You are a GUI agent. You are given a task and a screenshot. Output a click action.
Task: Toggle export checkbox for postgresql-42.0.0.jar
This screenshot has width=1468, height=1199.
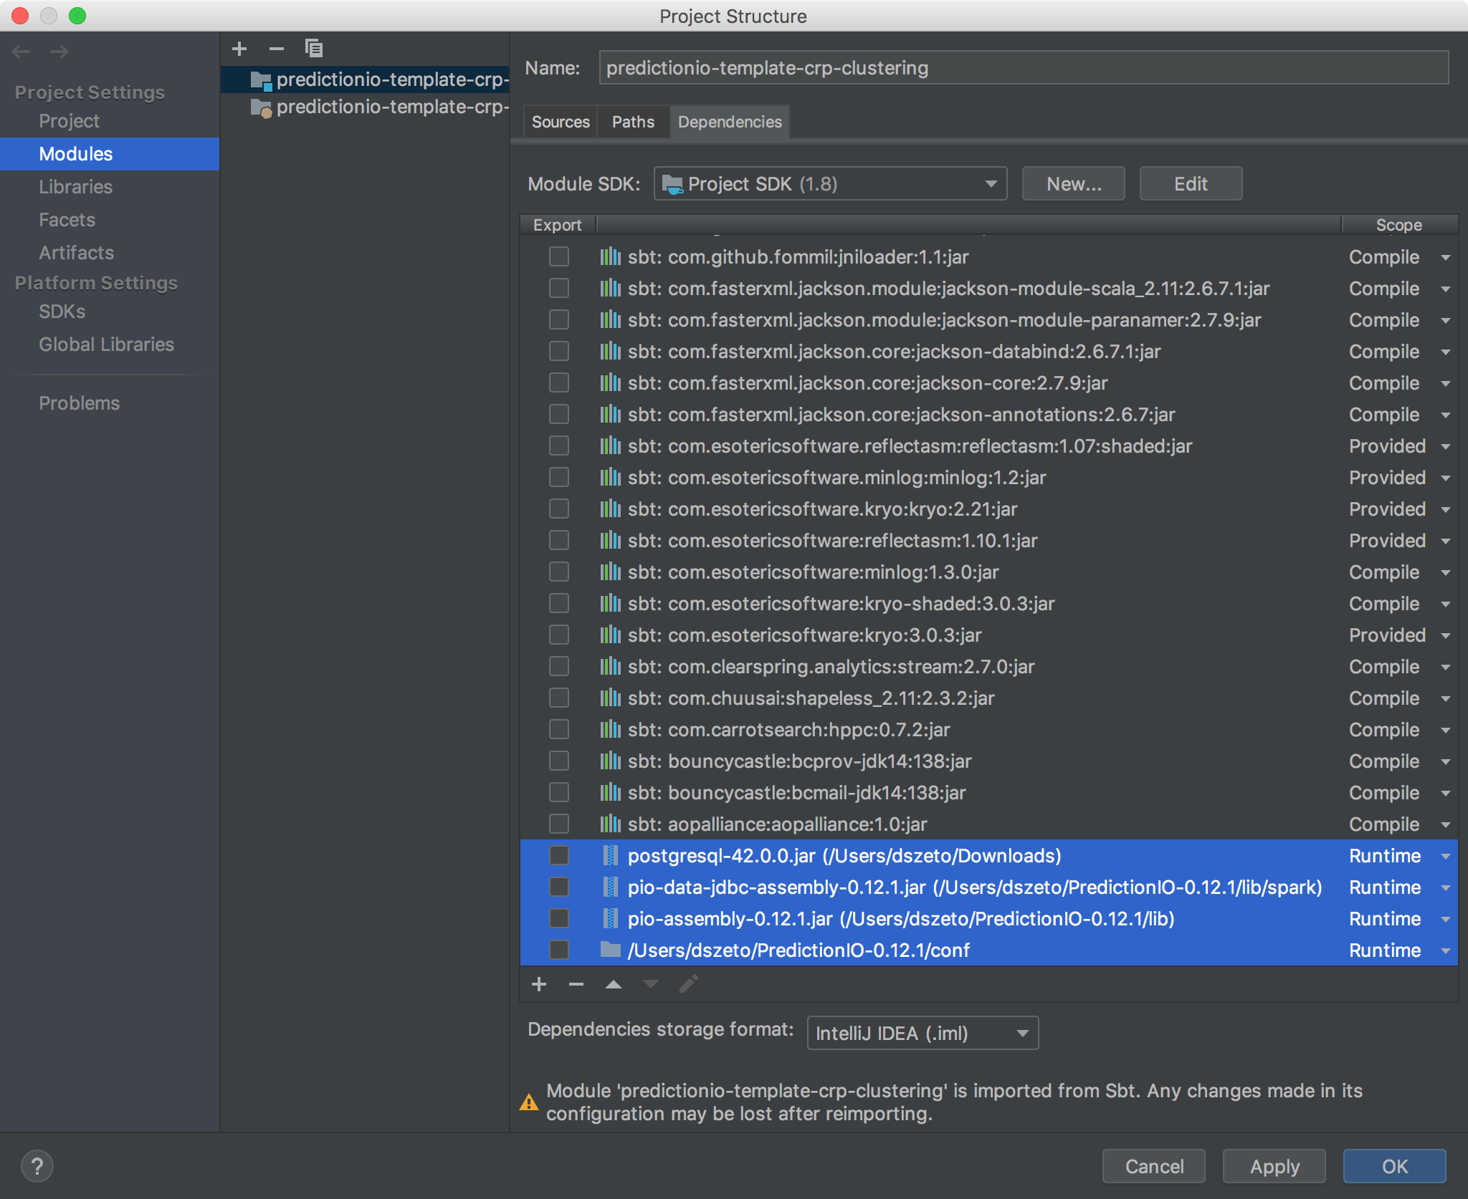tap(559, 855)
